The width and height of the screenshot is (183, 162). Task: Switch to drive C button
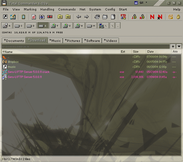19,26
